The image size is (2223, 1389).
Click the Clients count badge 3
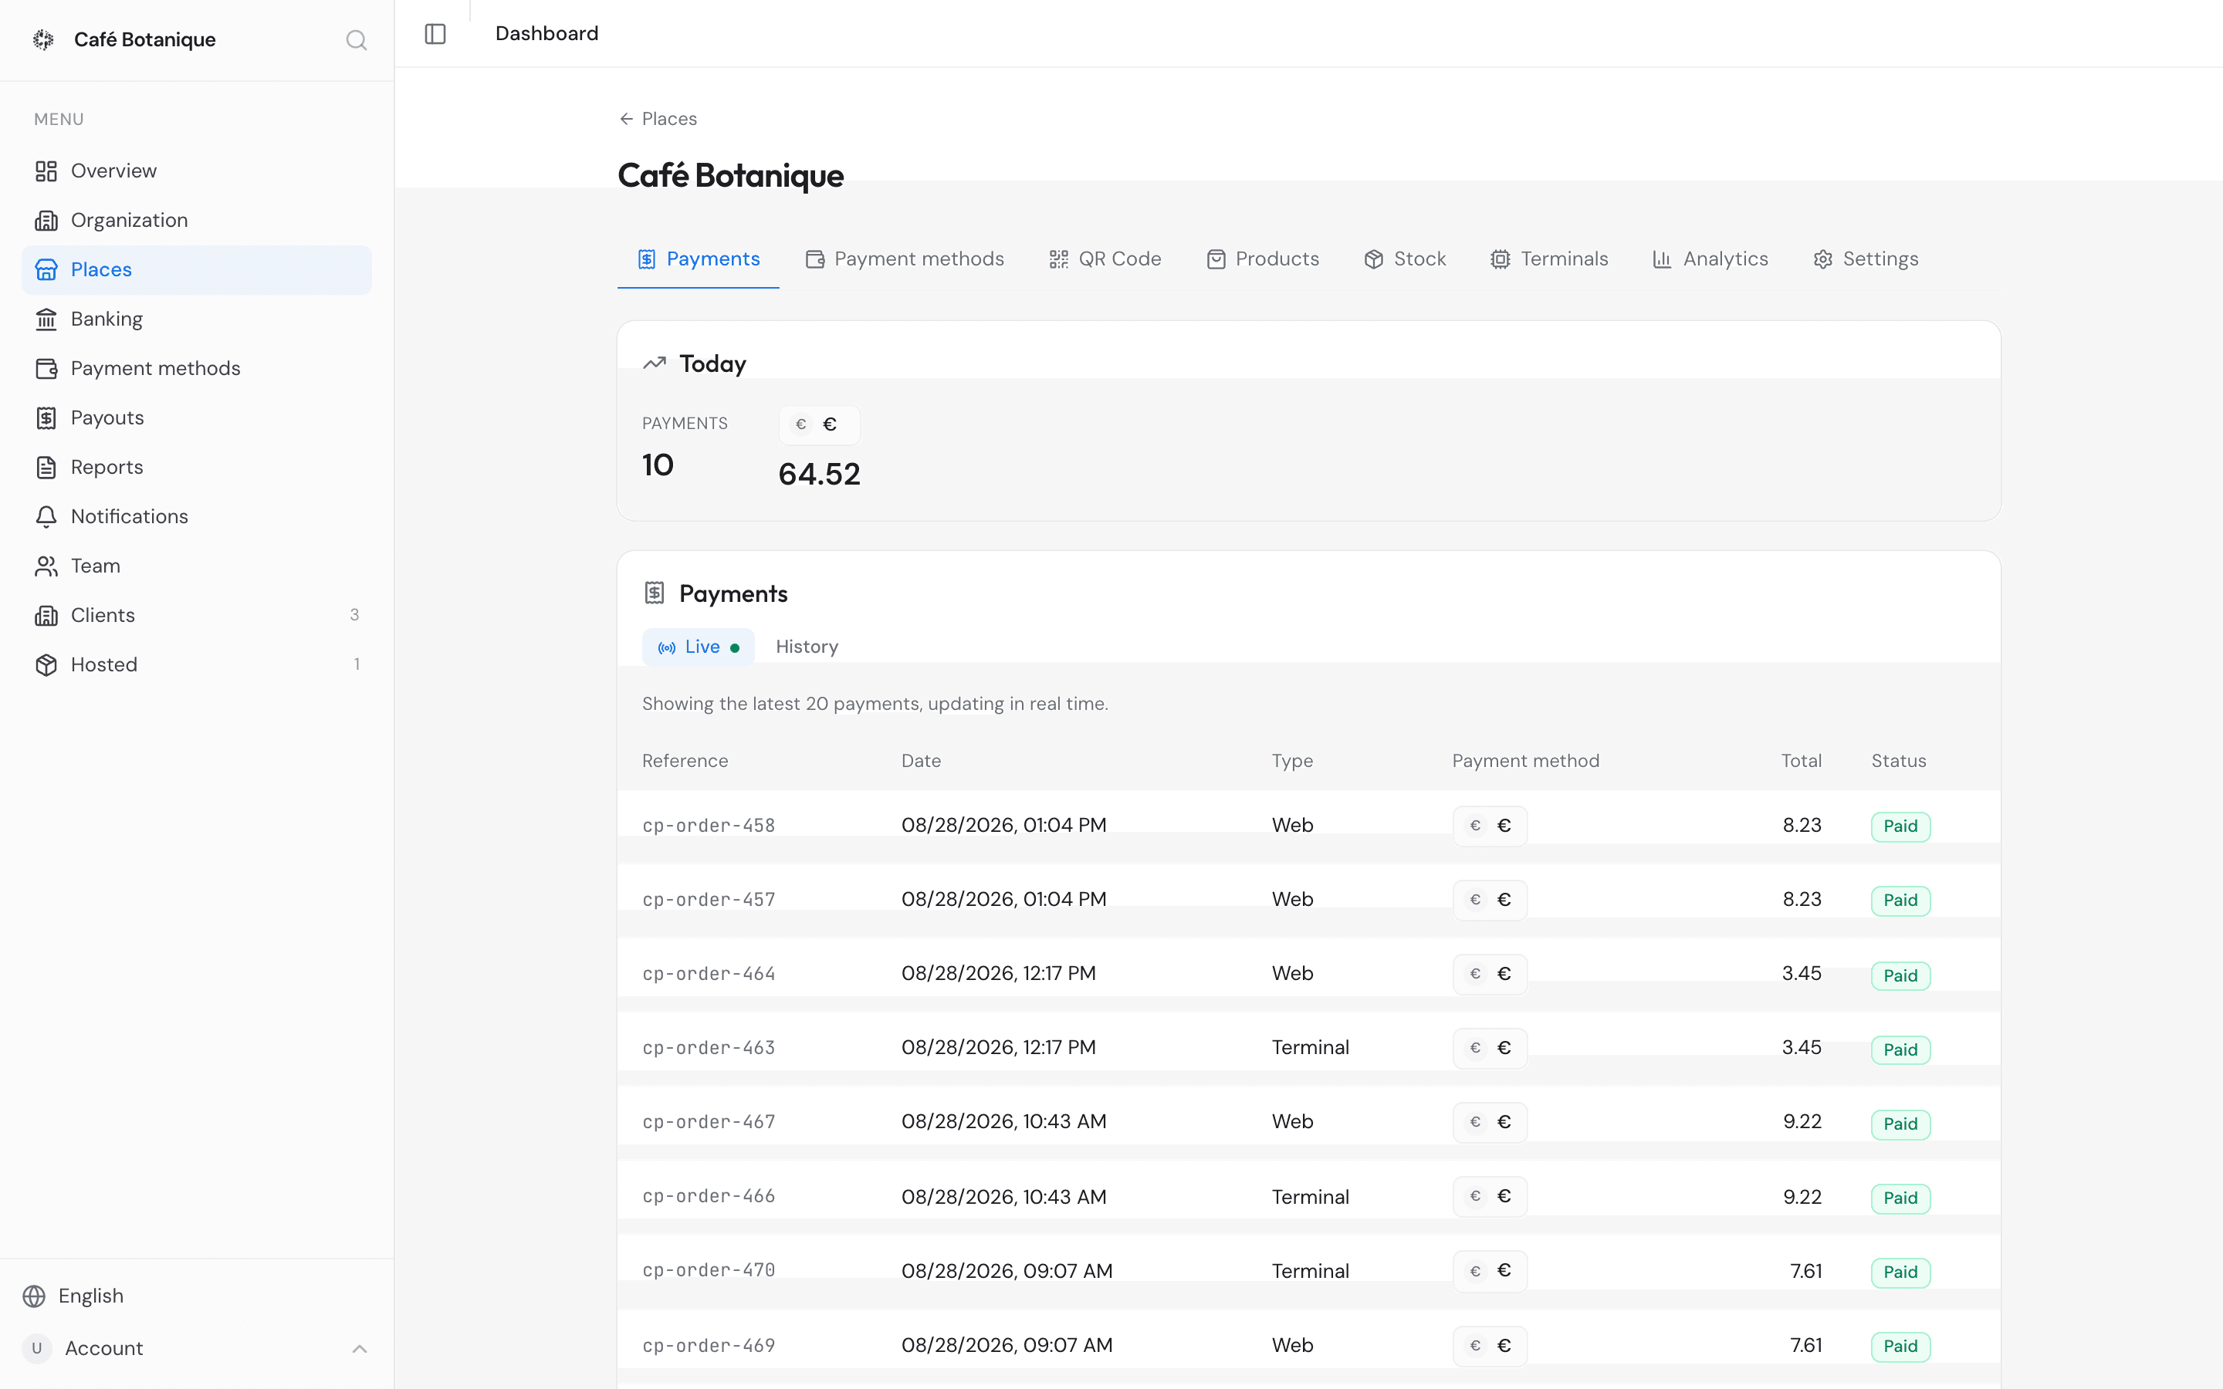pyautogui.click(x=354, y=616)
